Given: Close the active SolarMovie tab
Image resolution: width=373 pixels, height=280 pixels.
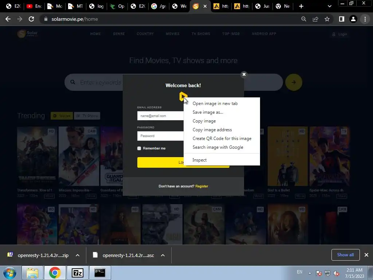Looking at the screenshot, I should click(x=205, y=6).
